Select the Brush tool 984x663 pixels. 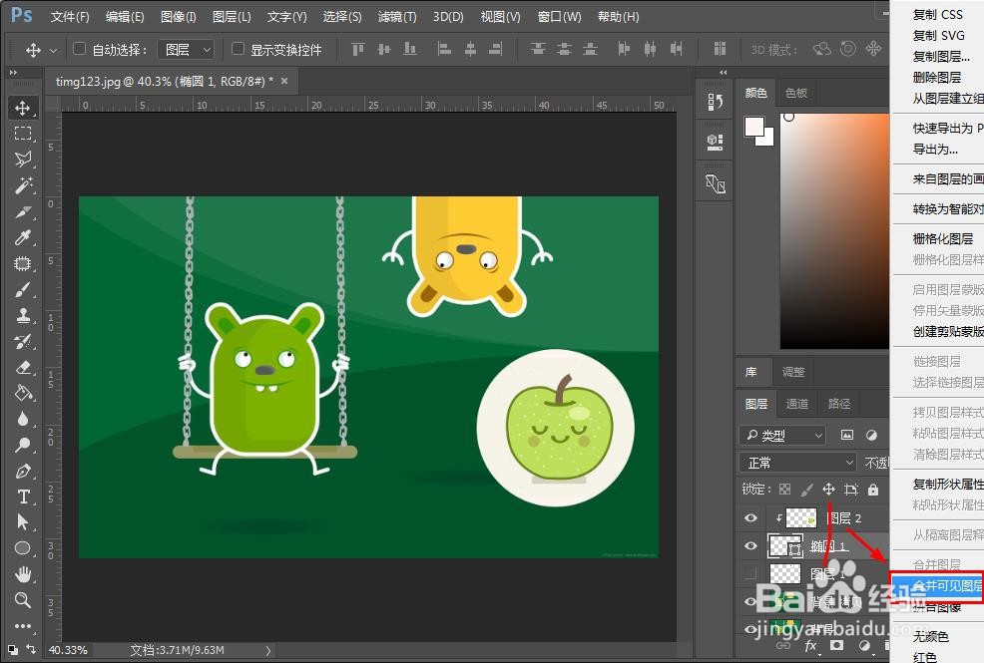23,289
